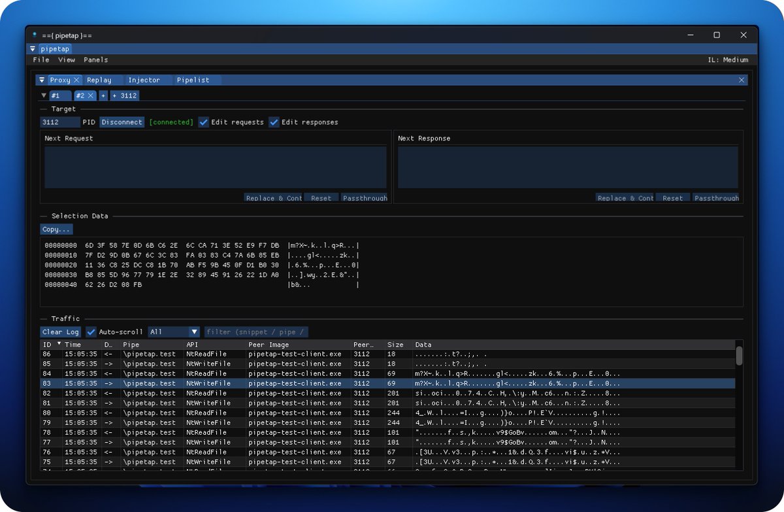Open the Panels menu
The image size is (784, 512).
point(96,60)
